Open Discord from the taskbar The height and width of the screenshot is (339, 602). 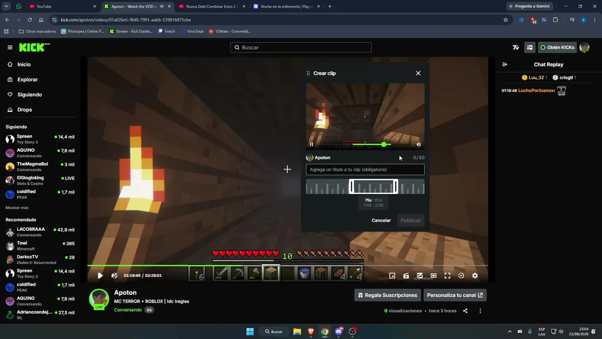[x=339, y=331]
